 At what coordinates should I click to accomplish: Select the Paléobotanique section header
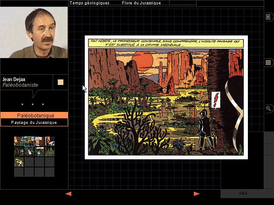click(34, 115)
